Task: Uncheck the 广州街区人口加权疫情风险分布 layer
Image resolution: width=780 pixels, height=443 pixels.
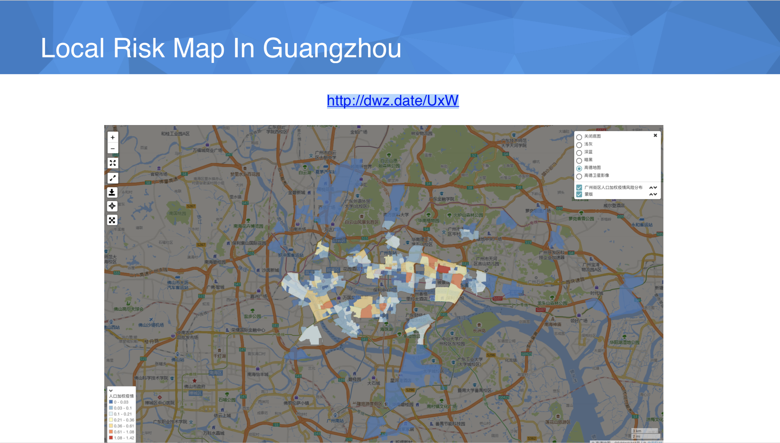Action: [579, 187]
